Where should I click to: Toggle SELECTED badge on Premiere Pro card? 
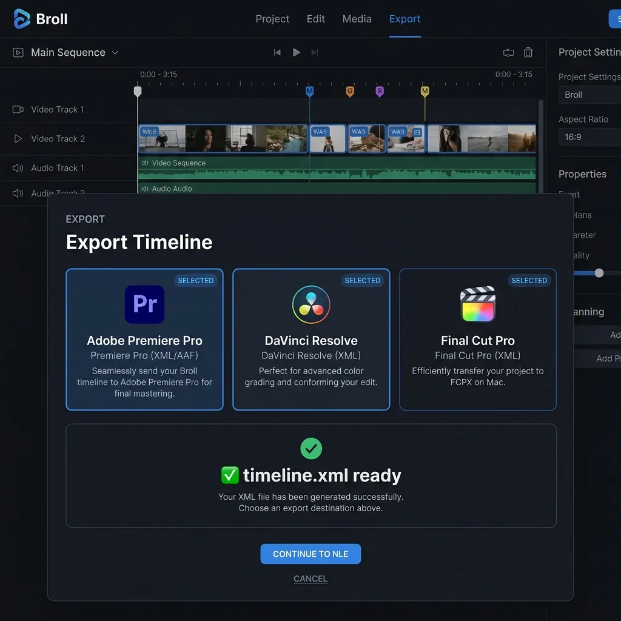196,280
